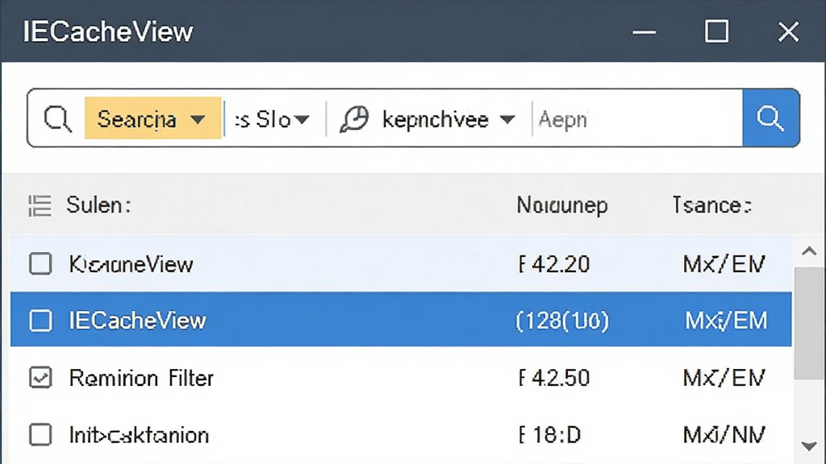The image size is (826, 464).
Task: Click the list icon beside Sulen header
Action: tap(40, 205)
